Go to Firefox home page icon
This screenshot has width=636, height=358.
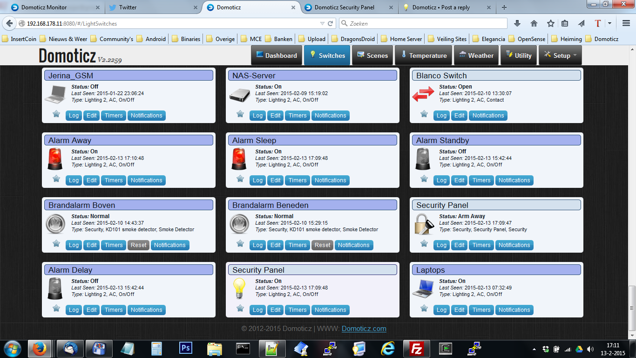coord(534,23)
